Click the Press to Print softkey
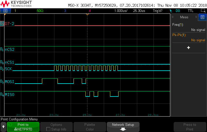 tap(190, 127)
